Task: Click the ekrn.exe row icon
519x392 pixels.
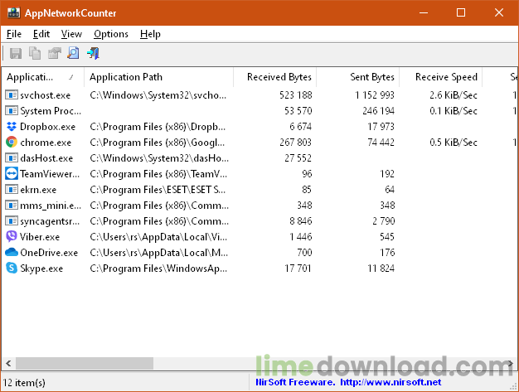Action: coord(12,189)
